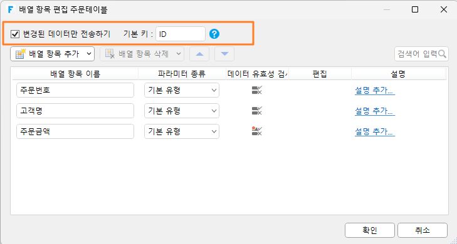Uncheck 변경된 데이터만 전송하기 checkbox

pyautogui.click(x=15, y=34)
